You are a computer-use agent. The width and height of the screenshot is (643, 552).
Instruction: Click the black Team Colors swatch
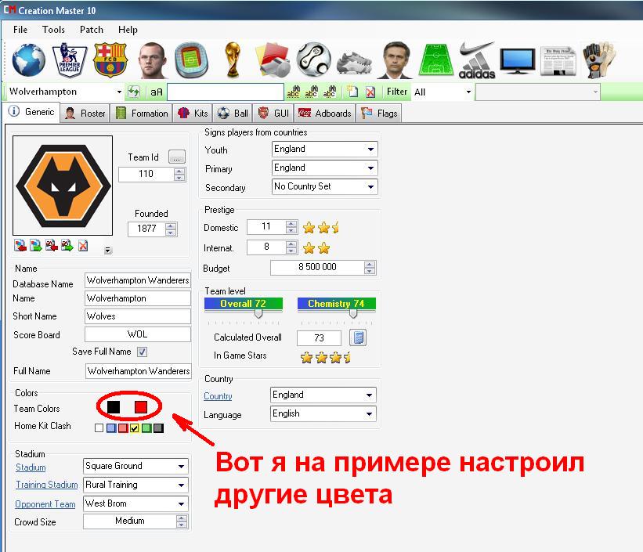click(114, 407)
